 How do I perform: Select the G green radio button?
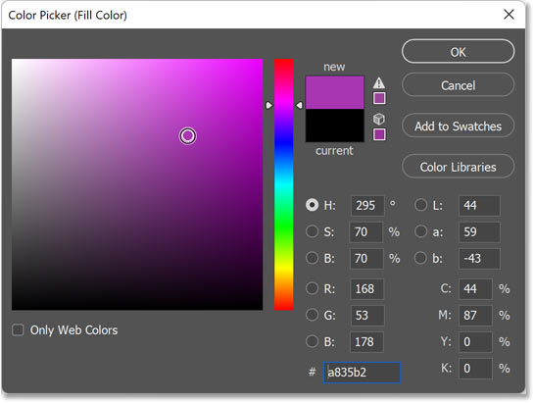[312, 315]
